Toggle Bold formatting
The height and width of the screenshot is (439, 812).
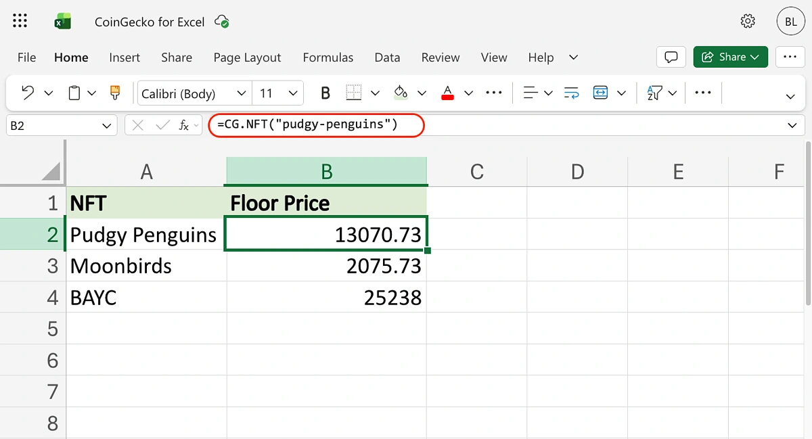325,93
